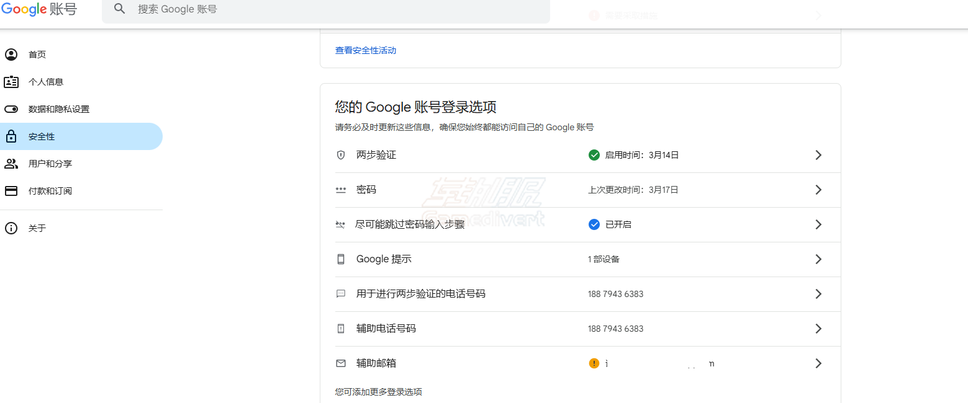Open the 用于进行两步验证的电话号码 label
Viewport: 968px width, 403px height.
(x=421, y=294)
